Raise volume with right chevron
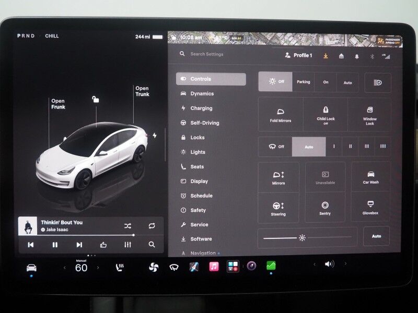The height and width of the screenshot is (313, 418). (345, 264)
